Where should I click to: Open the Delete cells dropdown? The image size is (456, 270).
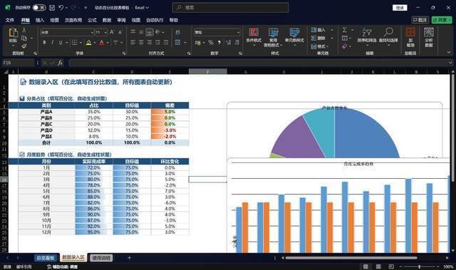pyautogui.click(x=332, y=38)
